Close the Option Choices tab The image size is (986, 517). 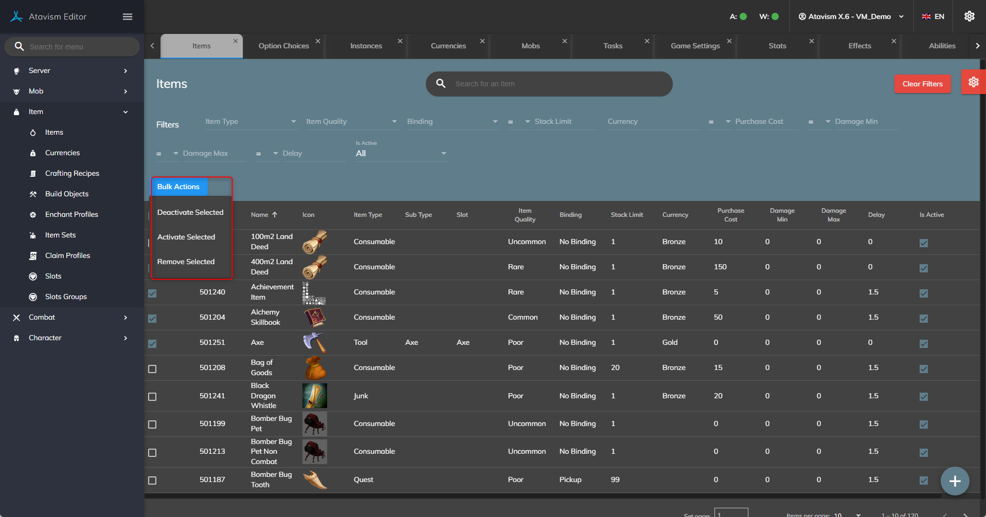point(318,41)
